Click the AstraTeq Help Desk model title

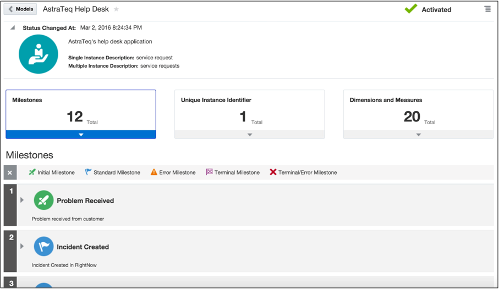click(76, 9)
